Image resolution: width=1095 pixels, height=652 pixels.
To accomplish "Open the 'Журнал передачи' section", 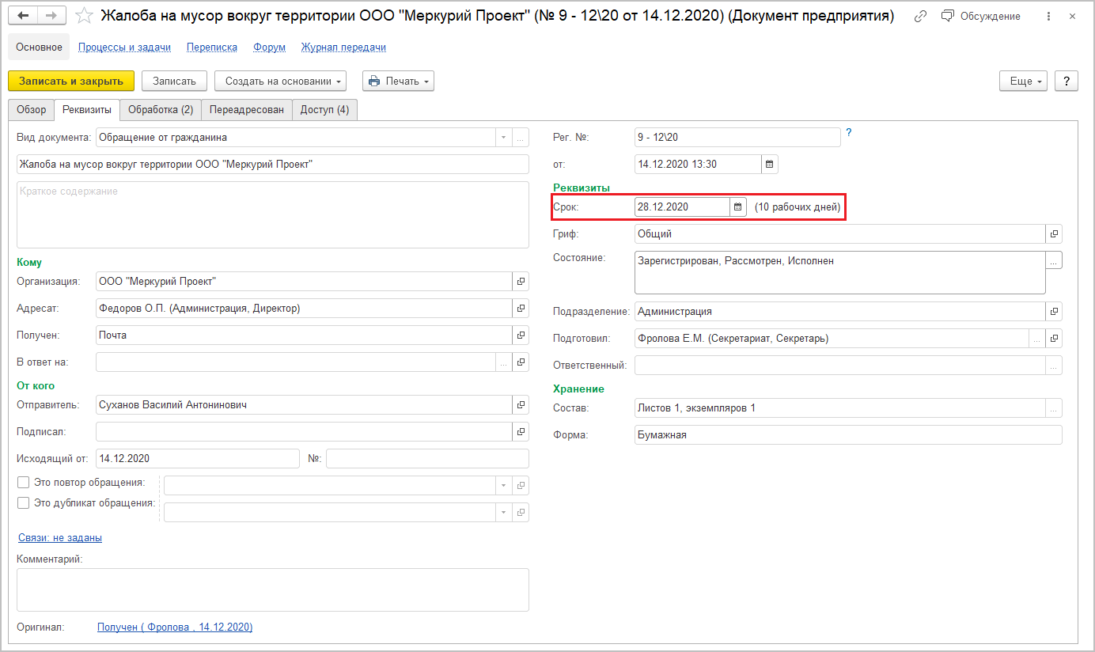I will click(x=343, y=47).
